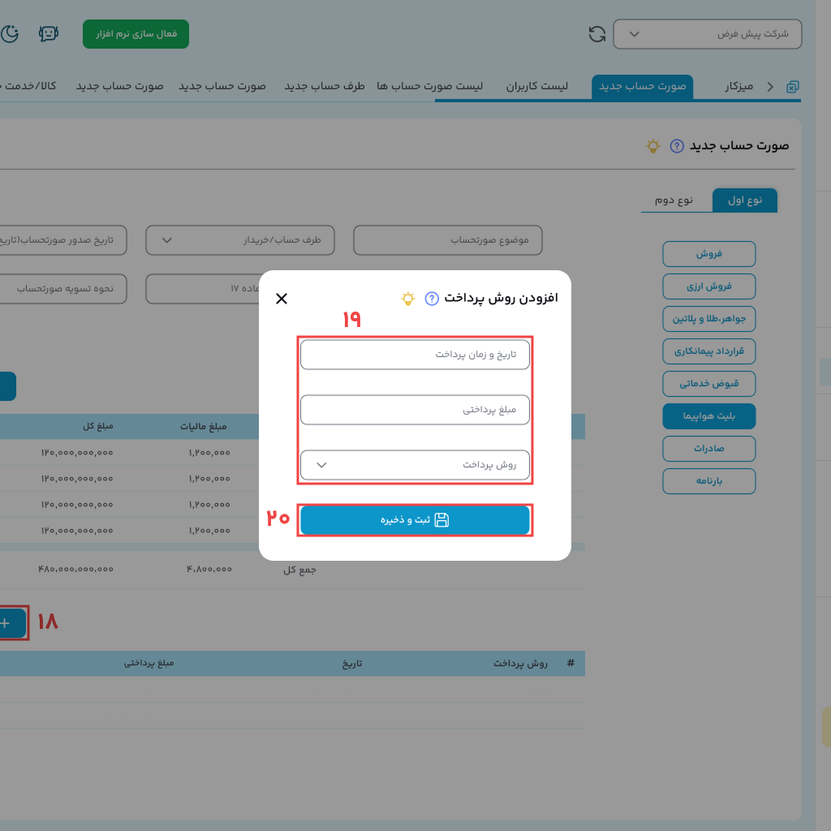Click the lightbulb icon beside page title

click(653, 146)
